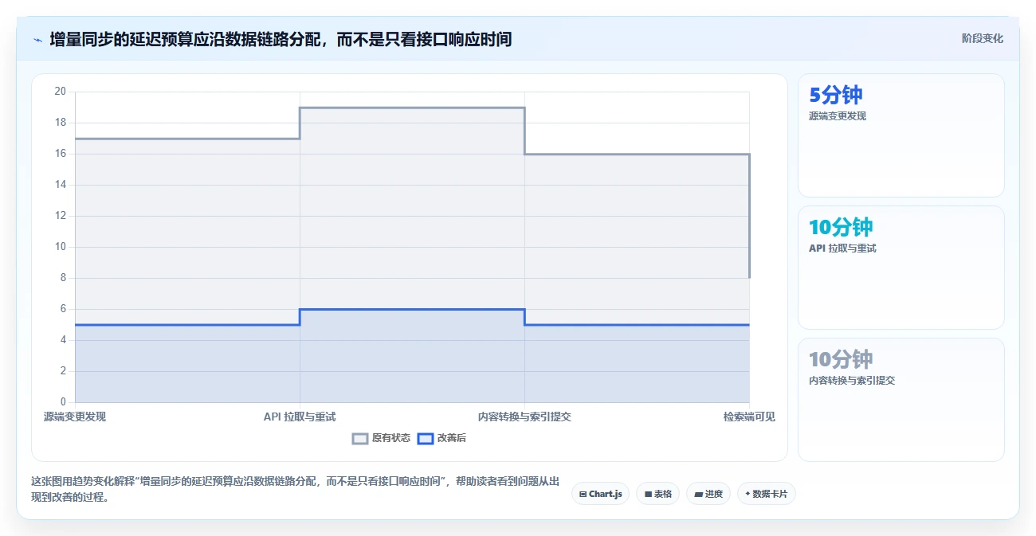The image size is (1036, 536).
Task: Click the 表格 tag chip
Action: [657, 494]
